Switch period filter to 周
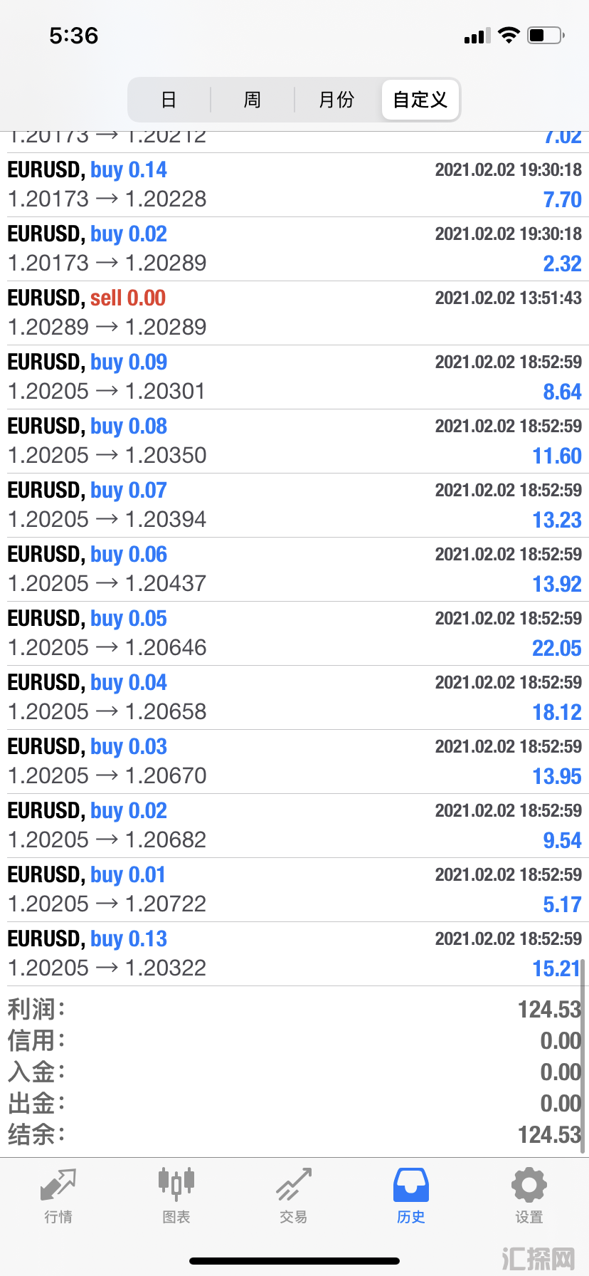Image resolution: width=589 pixels, height=1276 pixels. pyautogui.click(x=253, y=100)
